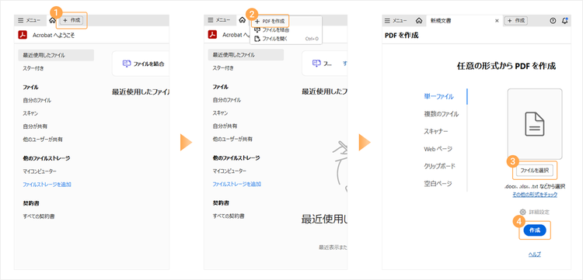
Task: Select マイコンピューター in left screenshot sidebar
Action: pyautogui.click(x=40, y=171)
